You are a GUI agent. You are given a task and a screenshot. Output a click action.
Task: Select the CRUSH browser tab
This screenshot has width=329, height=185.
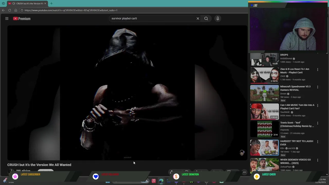coord(28,4)
